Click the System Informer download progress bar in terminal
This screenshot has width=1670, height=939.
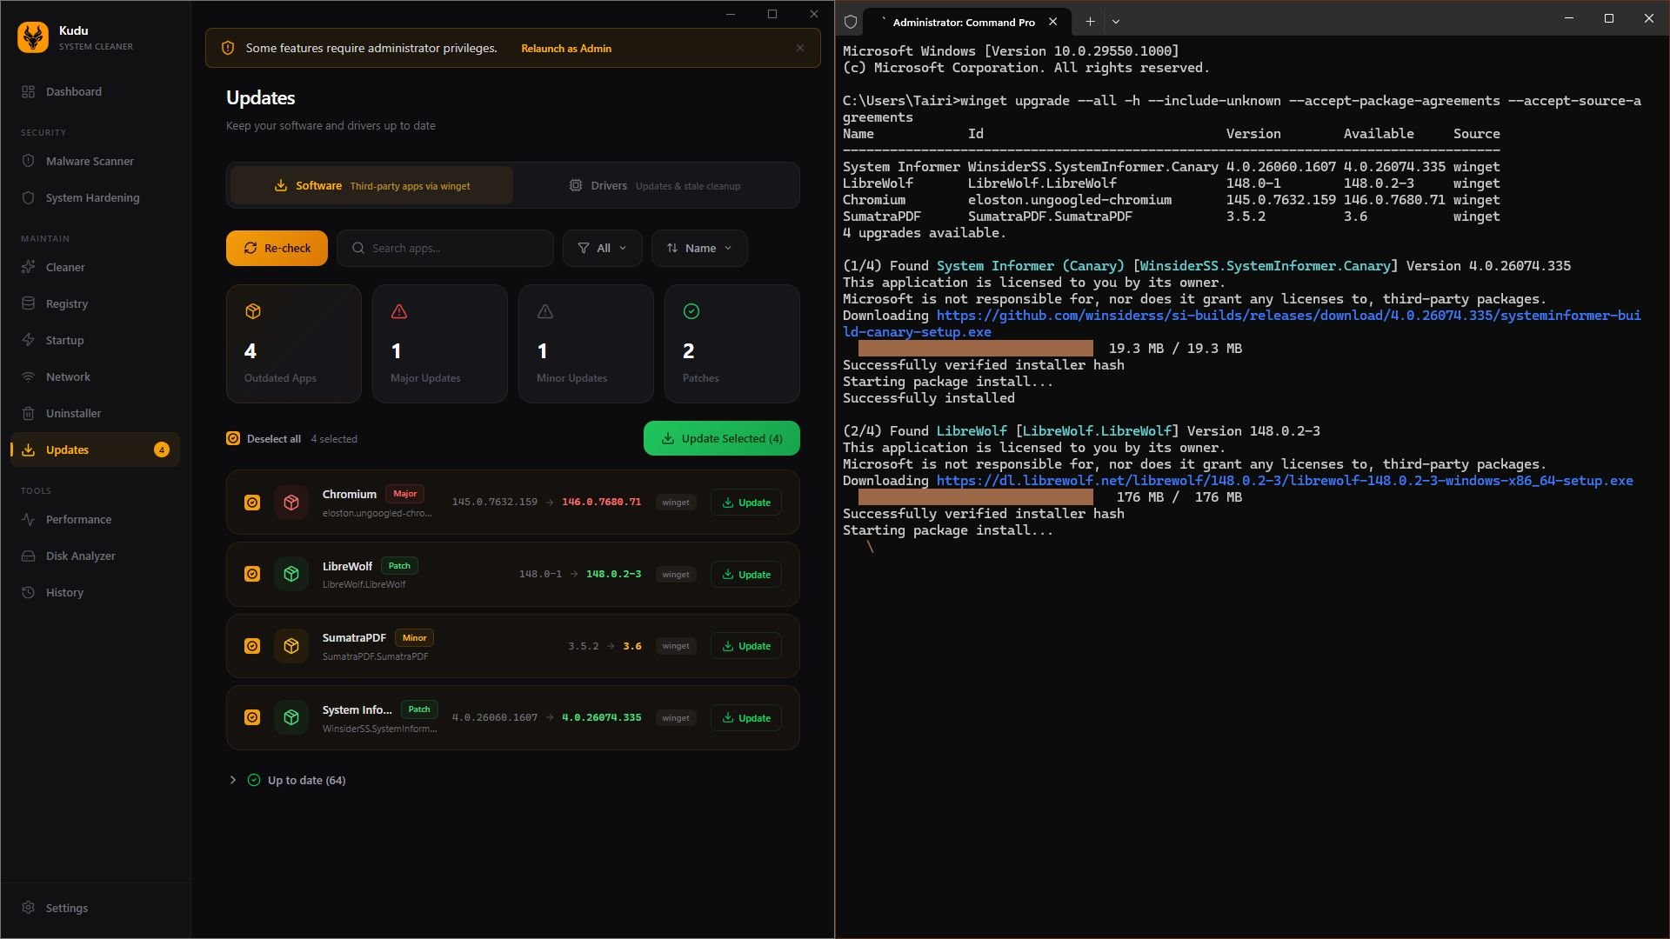(976, 349)
